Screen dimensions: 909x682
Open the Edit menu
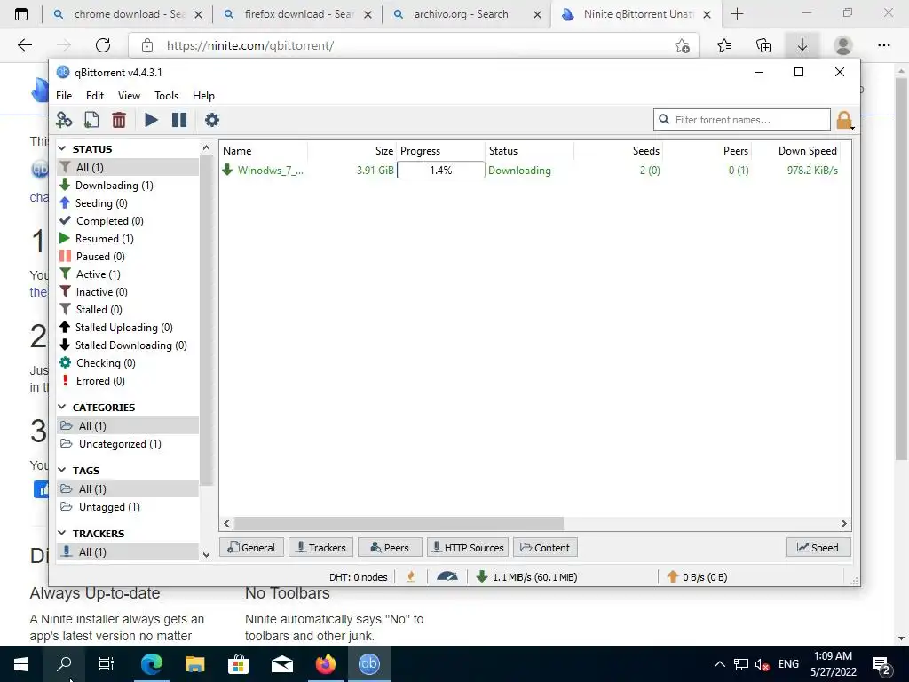coord(94,96)
